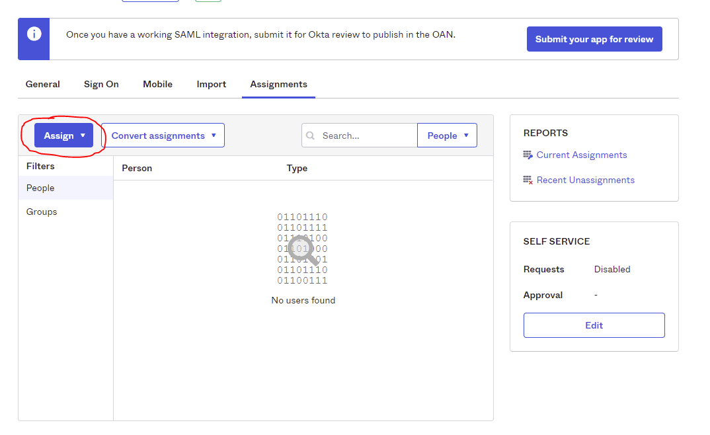Open the Assign dropdown menu
The height and width of the screenshot is (435, 710).
pos(64,136)
